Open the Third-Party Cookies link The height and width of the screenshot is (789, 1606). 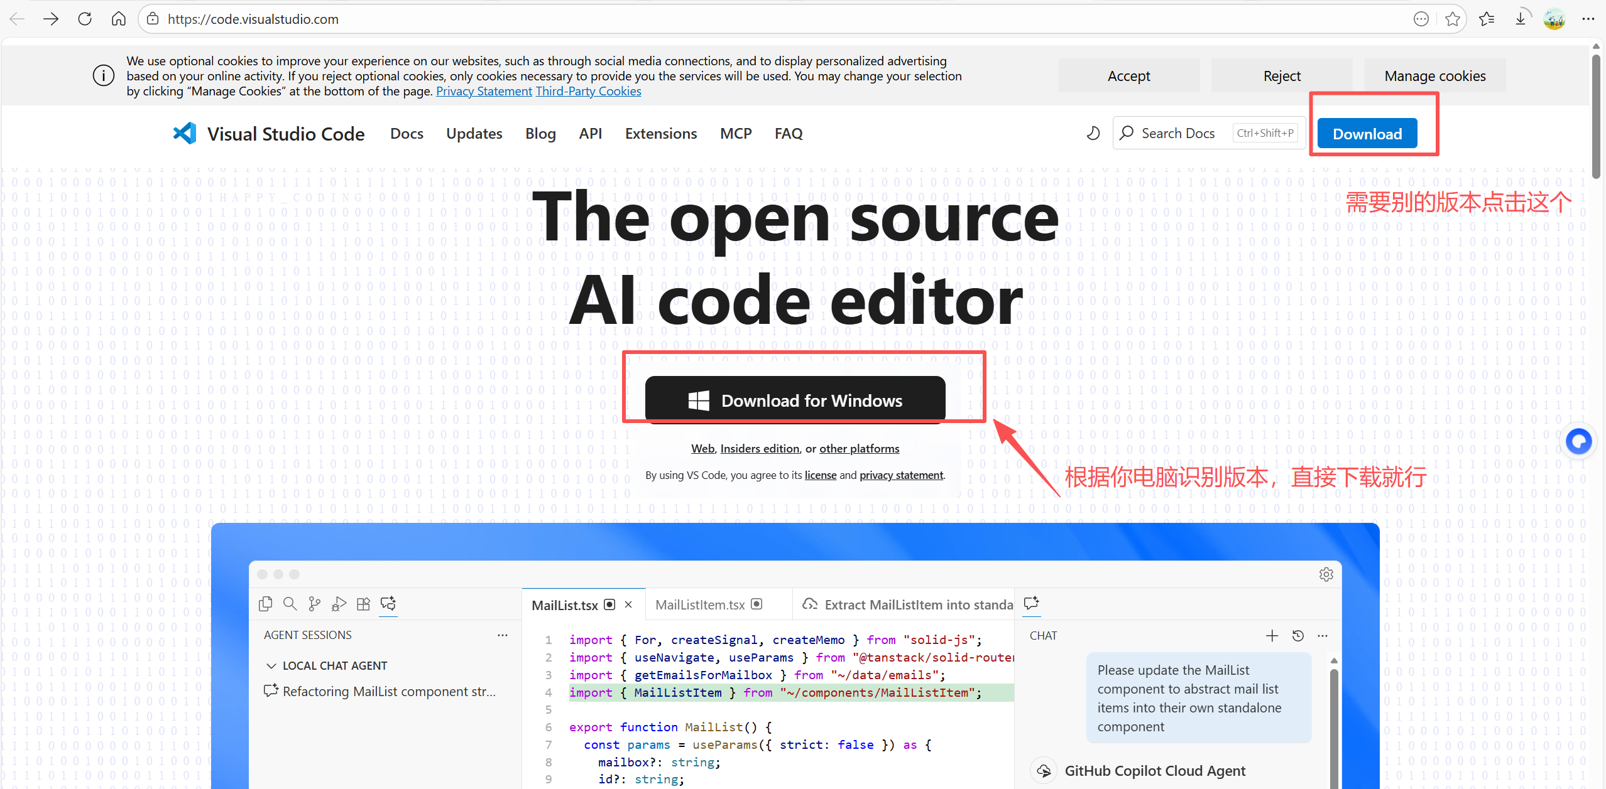click(x=588, y=91)
